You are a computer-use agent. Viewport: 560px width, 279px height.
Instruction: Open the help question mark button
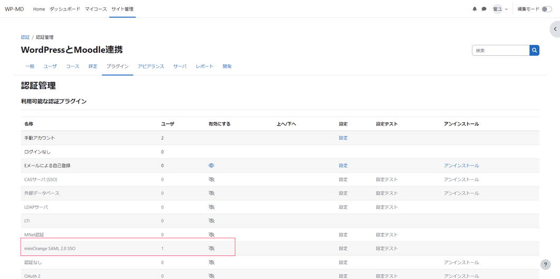(545, 264)
